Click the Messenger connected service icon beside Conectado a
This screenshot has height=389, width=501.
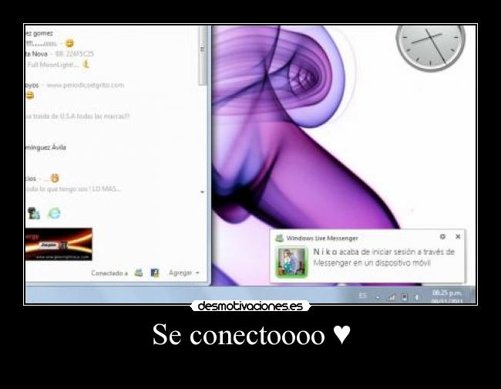pyautogui.click(x=139, y=273)
